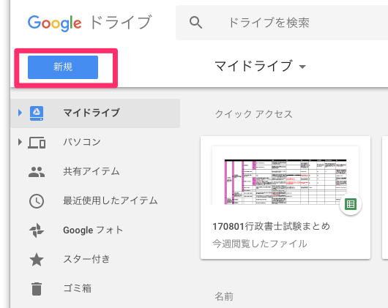Click the Google Photos pinwheel icon
The image size is (388, 308).
tap(37, 230)
